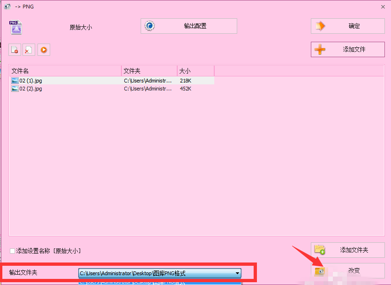Sort by 文件夹 column header
Screen dimensions: 391x285
(x=150, y=71)
